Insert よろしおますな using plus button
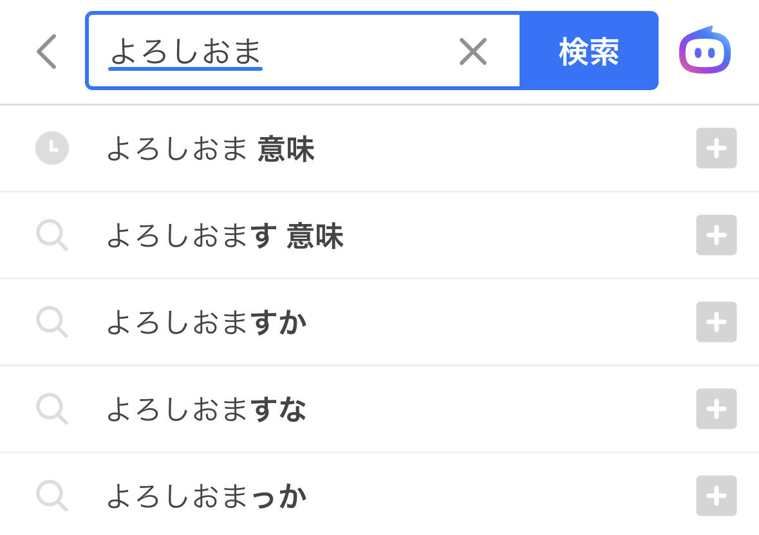Screen dimensions: 759x535 coord(717,409)
